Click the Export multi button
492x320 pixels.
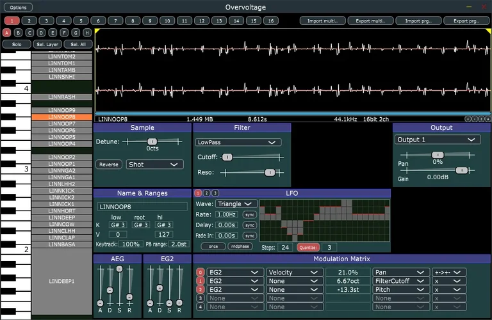coord(370,20)
